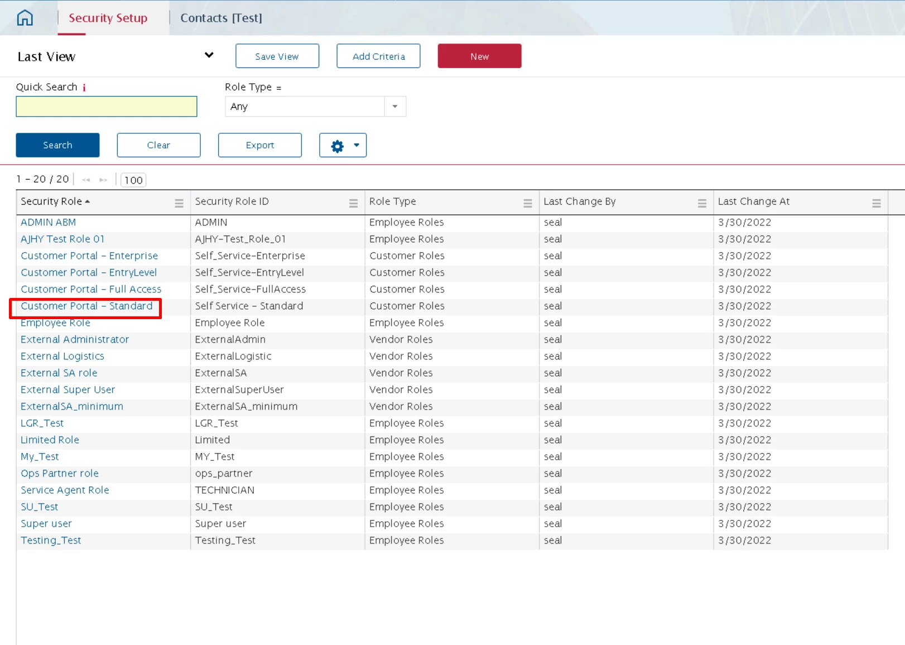Open the Customer Portal - Standard role
Image resolution: width=905 pixels, height=645 pixels.
pyautogui.click(x=86, y=306)
